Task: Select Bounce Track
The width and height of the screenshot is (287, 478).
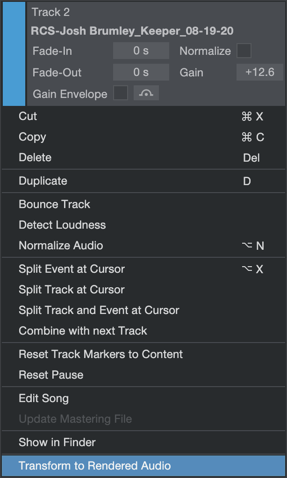Action: (x=54, y=204)
